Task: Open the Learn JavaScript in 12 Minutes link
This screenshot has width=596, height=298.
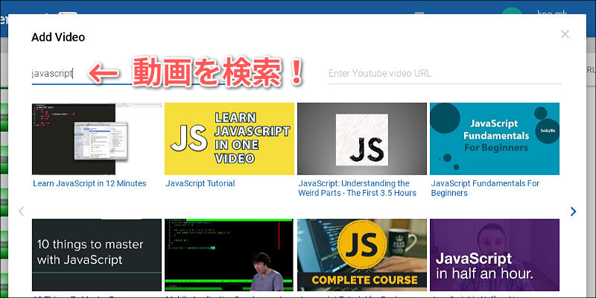Action: pos(89,183)
